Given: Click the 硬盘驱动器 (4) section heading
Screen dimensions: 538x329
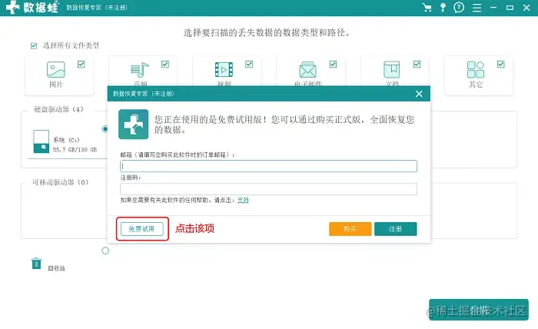Looking at the screenshot, I should point(58,109).
